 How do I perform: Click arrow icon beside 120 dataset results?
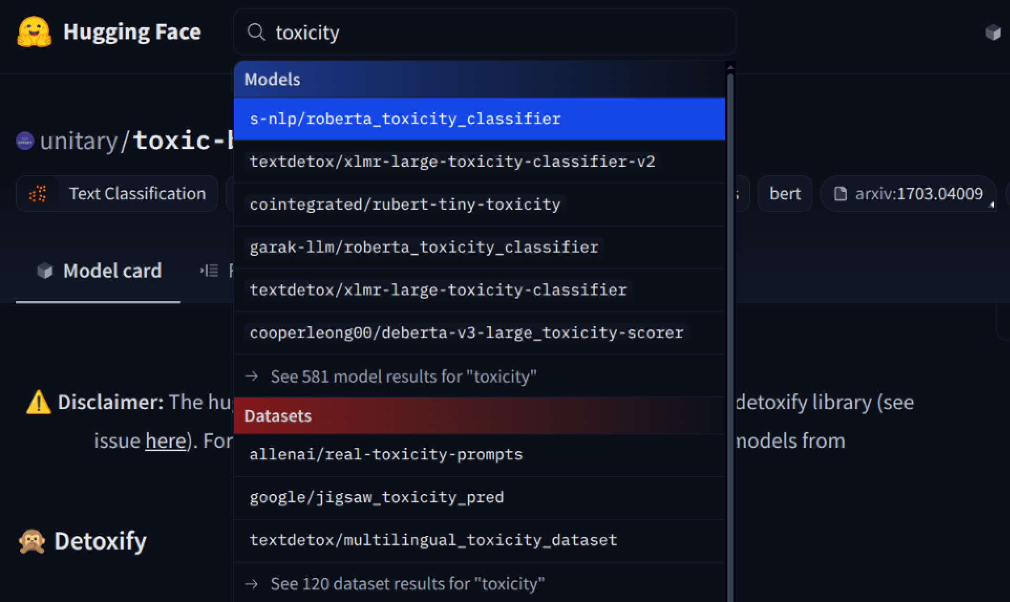tap(252, 584)
